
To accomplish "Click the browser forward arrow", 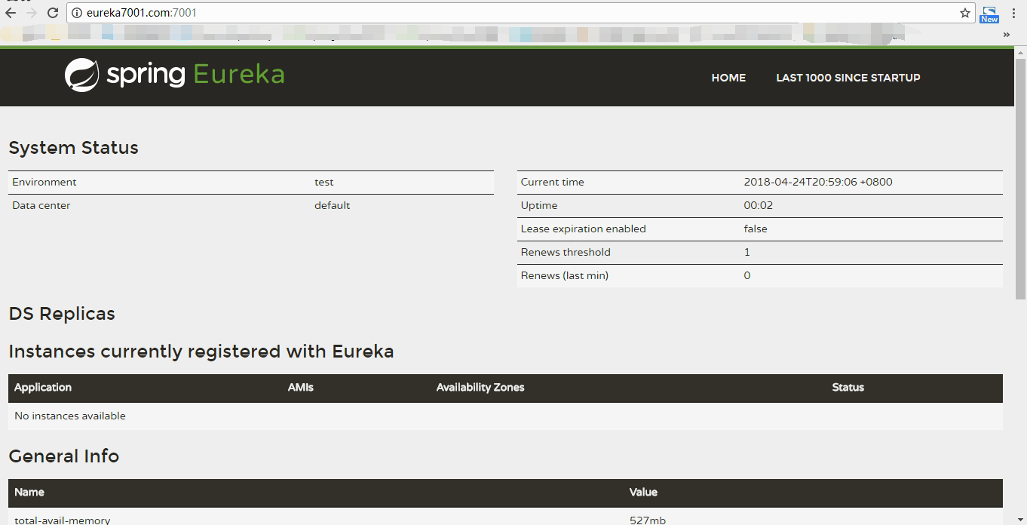I will coord(31,13).
